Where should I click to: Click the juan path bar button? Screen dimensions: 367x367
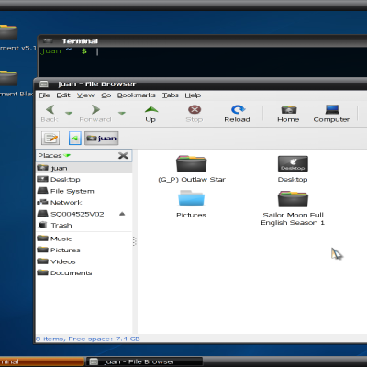click(102, 139)
